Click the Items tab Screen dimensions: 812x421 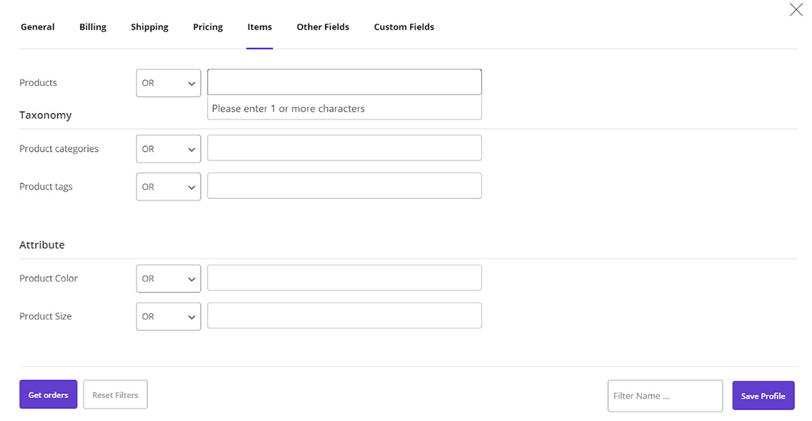(x=260, y=27)
